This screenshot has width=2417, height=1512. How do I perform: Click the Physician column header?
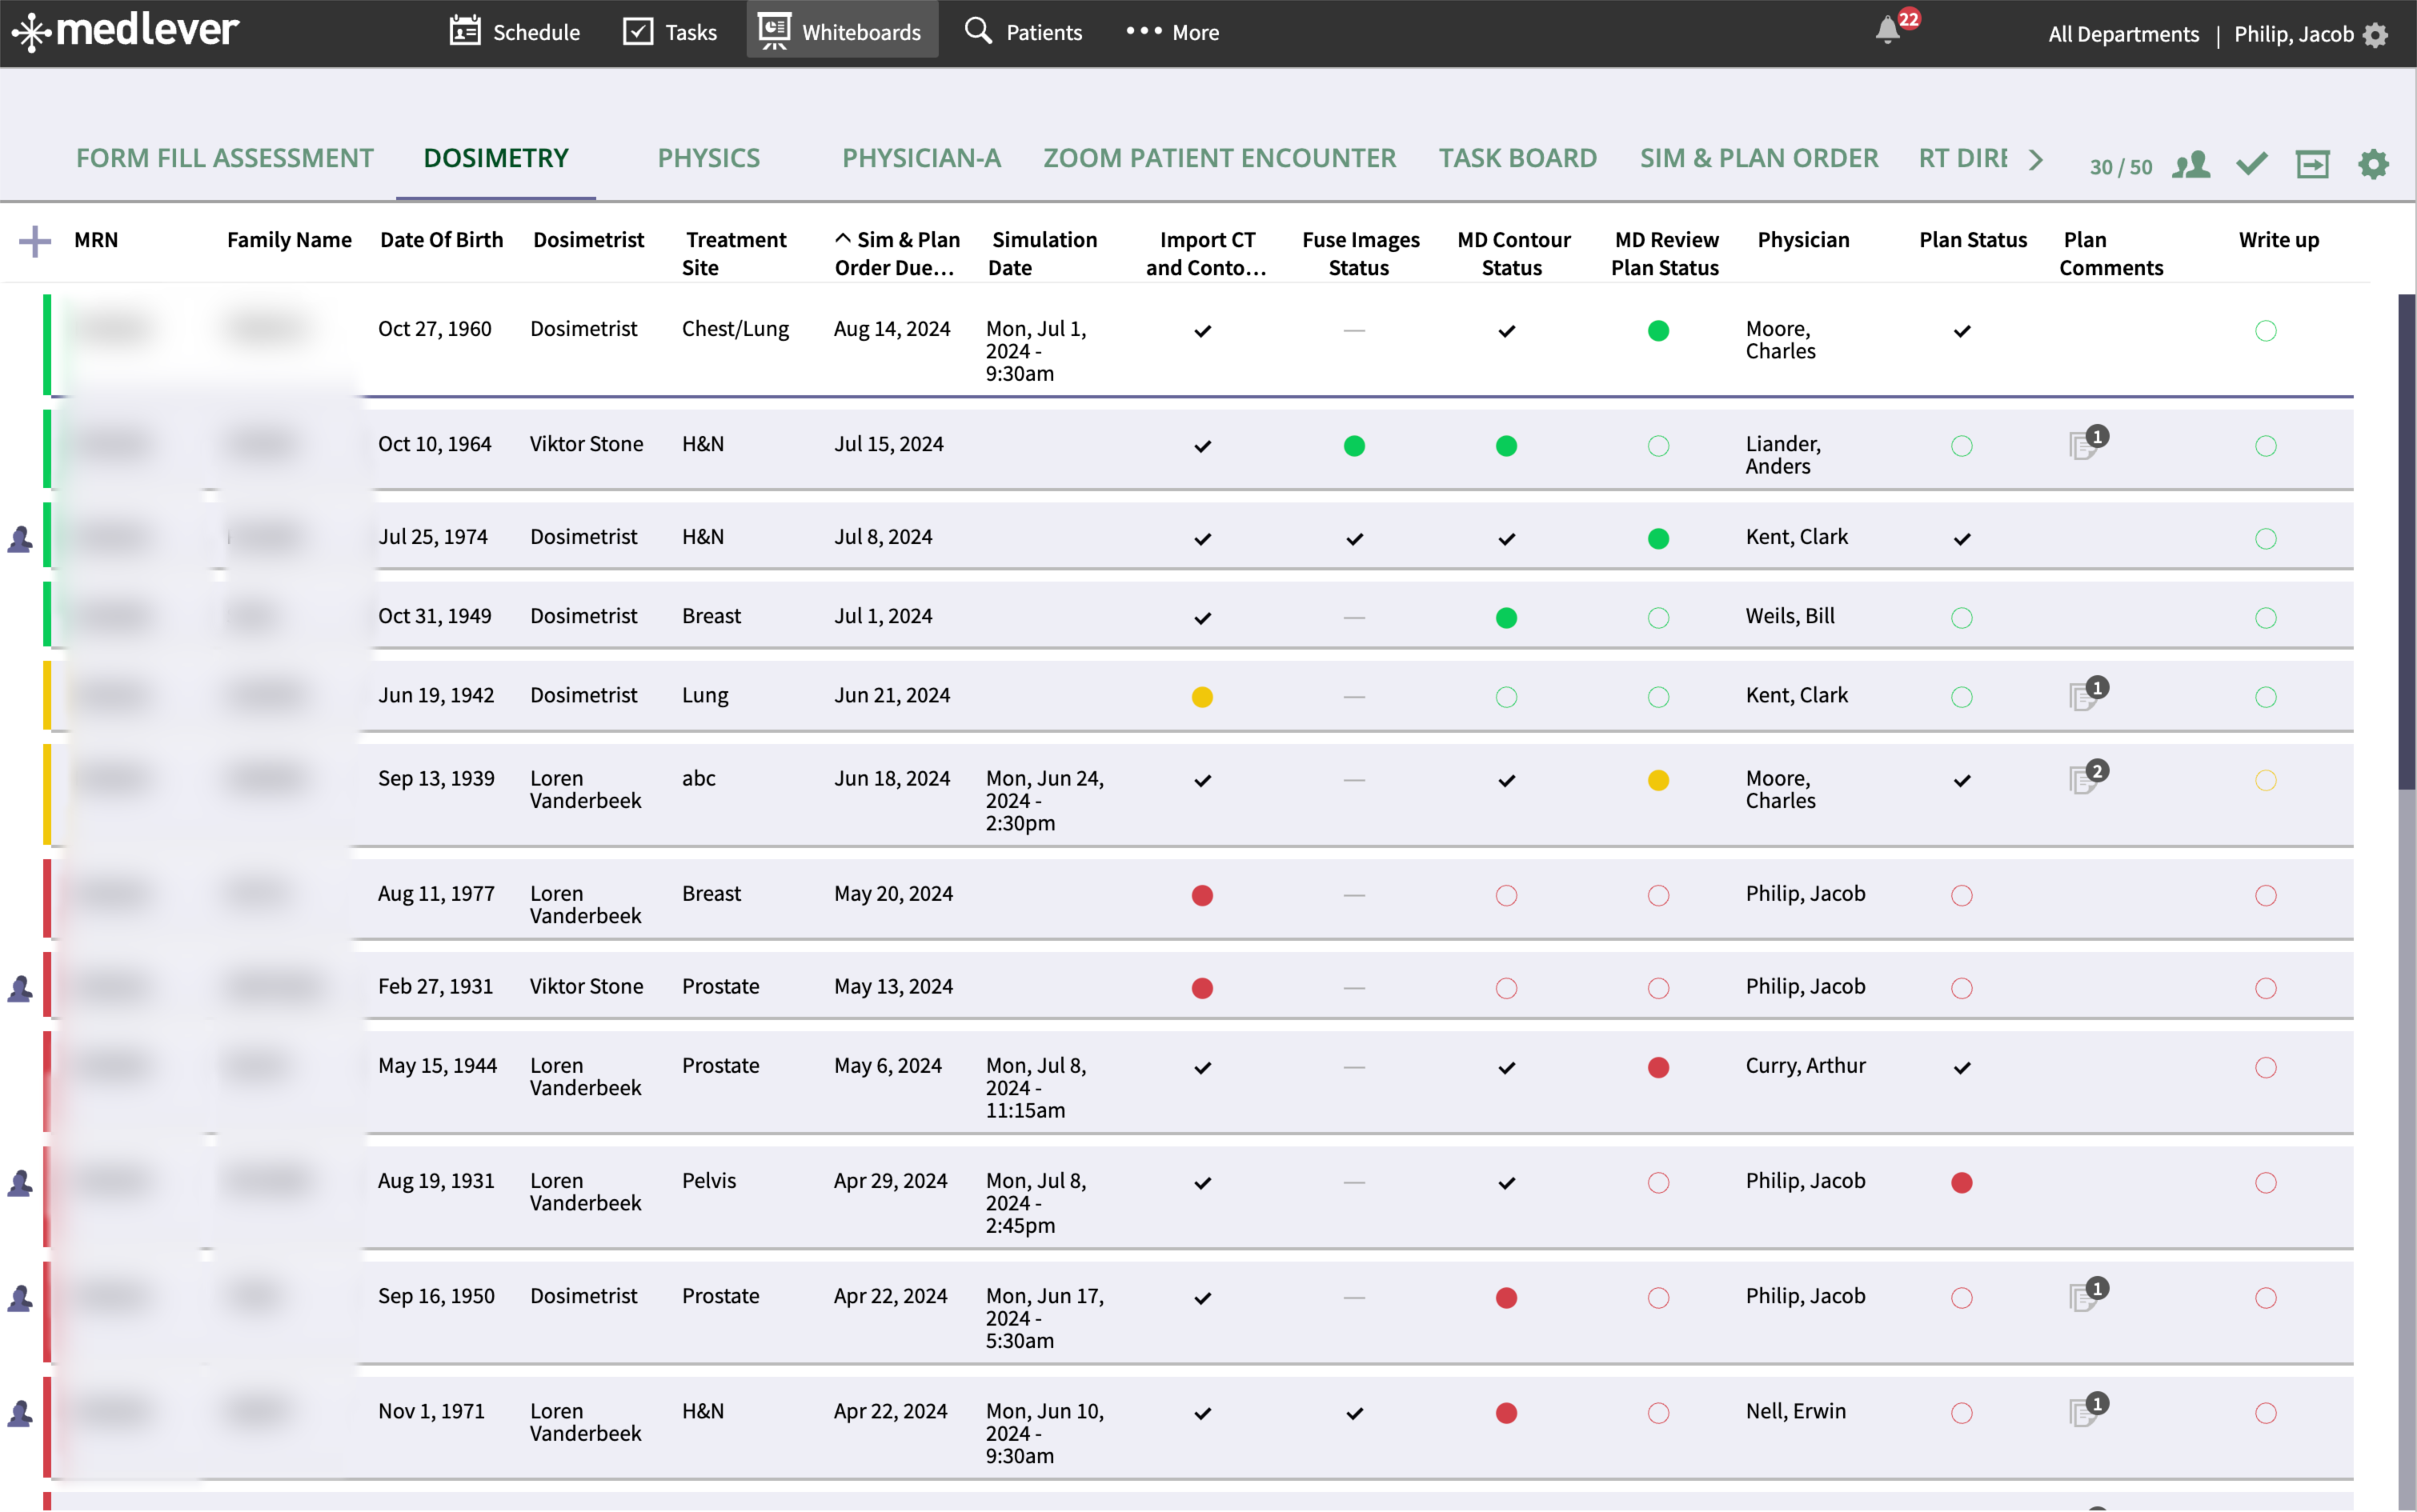[x=1802, y=240]
